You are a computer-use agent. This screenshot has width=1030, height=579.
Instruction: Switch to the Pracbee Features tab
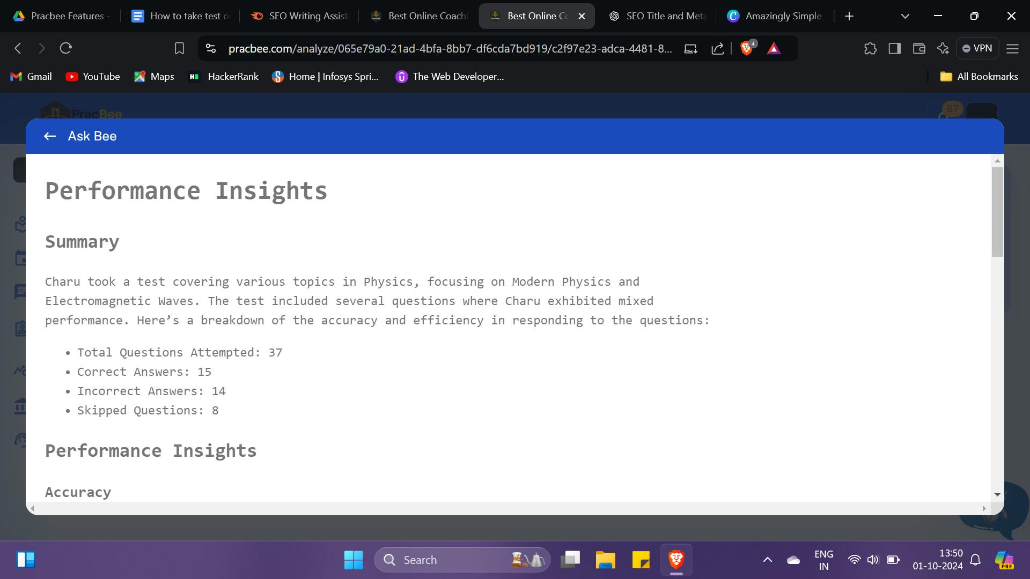(61, 16)
